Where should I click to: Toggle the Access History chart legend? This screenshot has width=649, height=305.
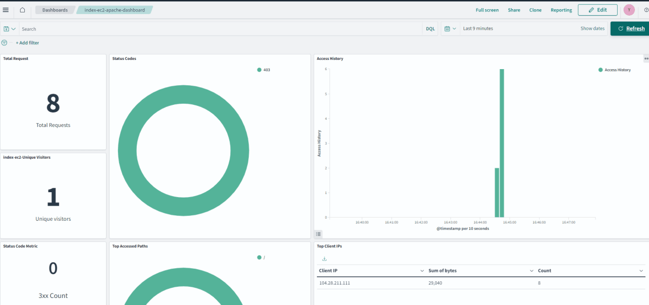(x=318, y=234)
